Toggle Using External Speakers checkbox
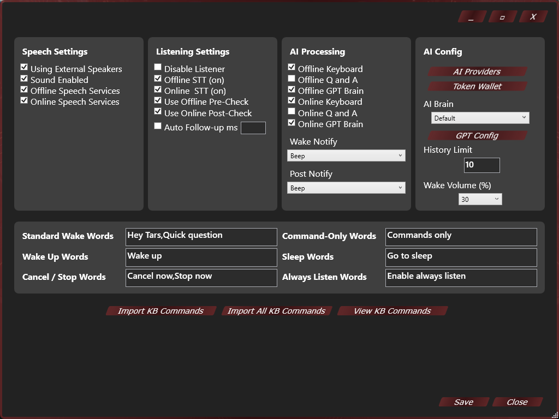 point(24,68)
